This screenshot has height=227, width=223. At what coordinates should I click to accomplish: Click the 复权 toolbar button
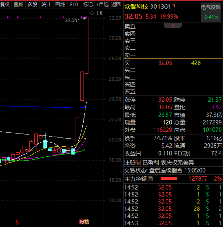(5, 5)
